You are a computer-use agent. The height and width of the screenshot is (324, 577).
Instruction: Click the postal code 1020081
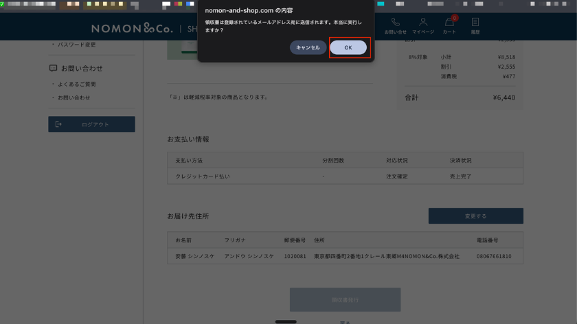pos(295,256)
